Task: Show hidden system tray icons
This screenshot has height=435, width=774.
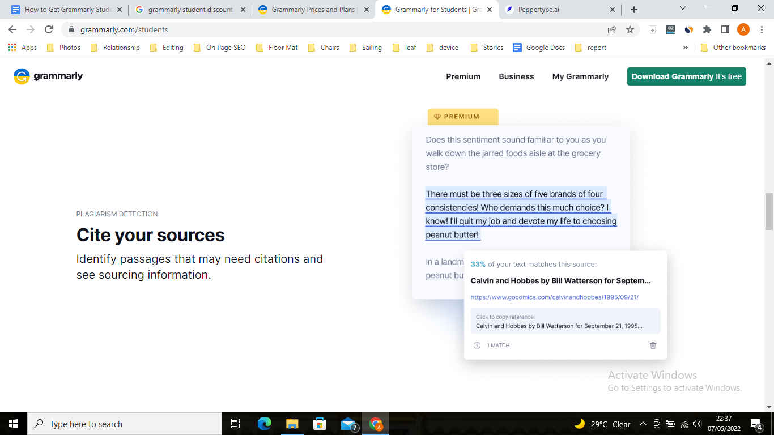Action: pyautogui.click(x=643, y=424)
